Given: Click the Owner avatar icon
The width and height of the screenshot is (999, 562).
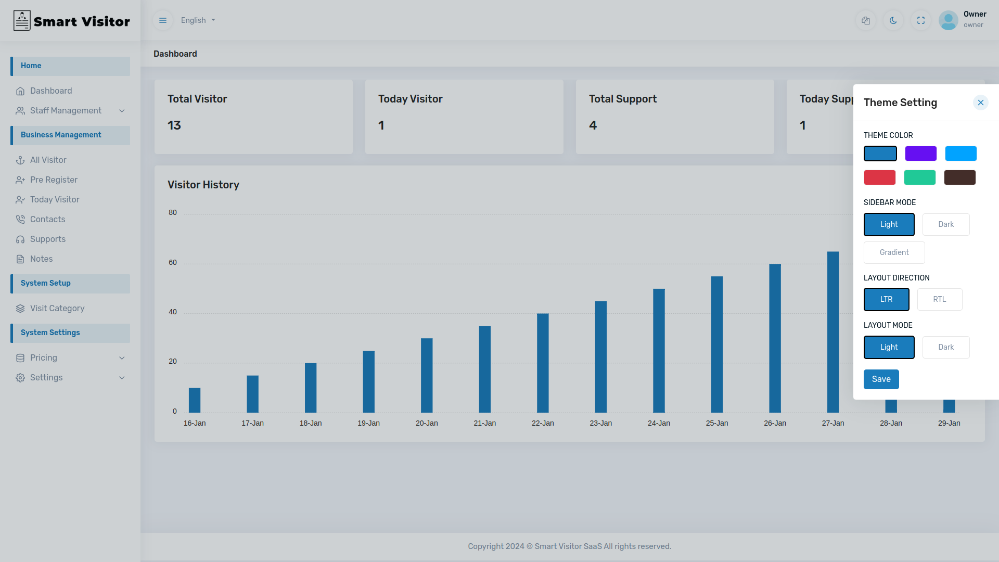Looking at the screenshot, I should tap(948, 20).
